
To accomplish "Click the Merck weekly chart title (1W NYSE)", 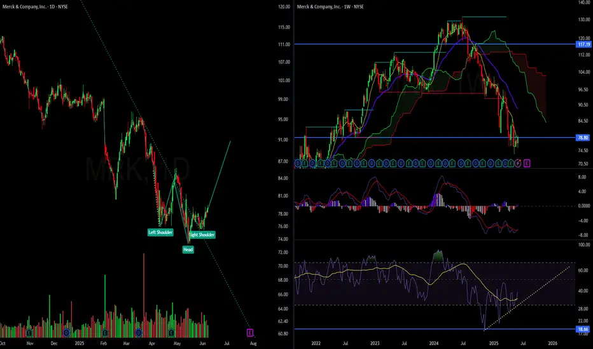I will (x=330, y=6).
